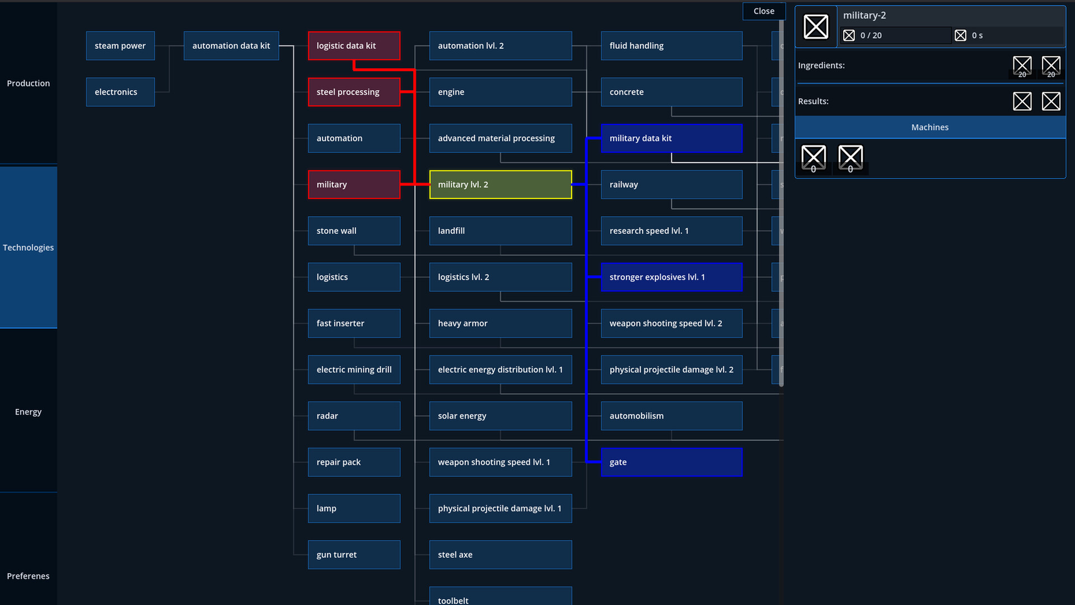Open the Preferences section

tap(28, 576)
